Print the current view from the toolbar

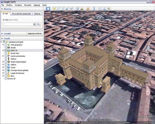tap(104, 9)
